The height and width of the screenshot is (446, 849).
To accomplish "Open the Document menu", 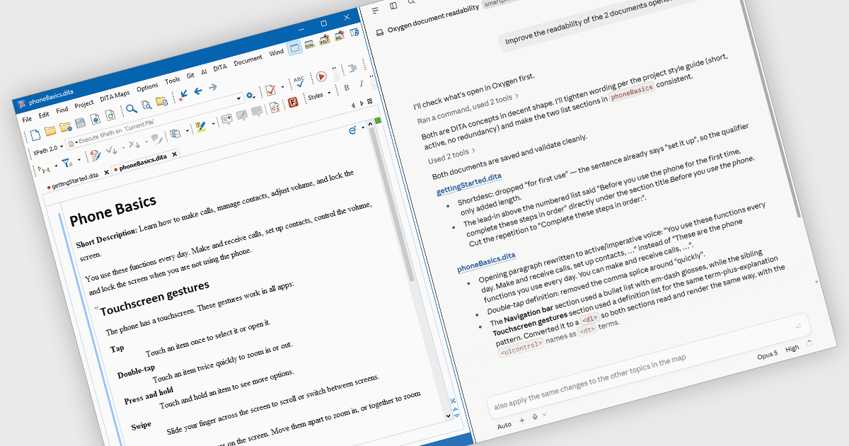I will 248,60.
